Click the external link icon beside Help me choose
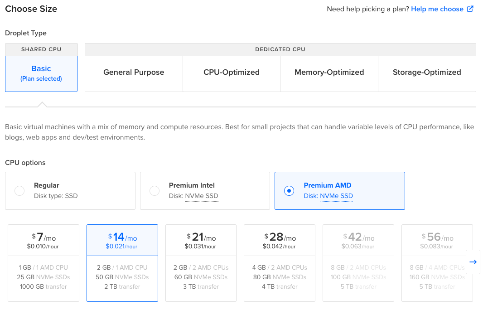 pos(470,9)
